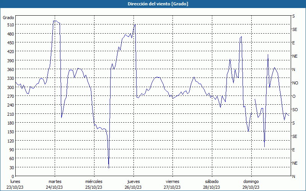Select the 'O' compass label at 270 level
Screen dimensions: 306x191
pyautogui.click(x=294, y=96)
